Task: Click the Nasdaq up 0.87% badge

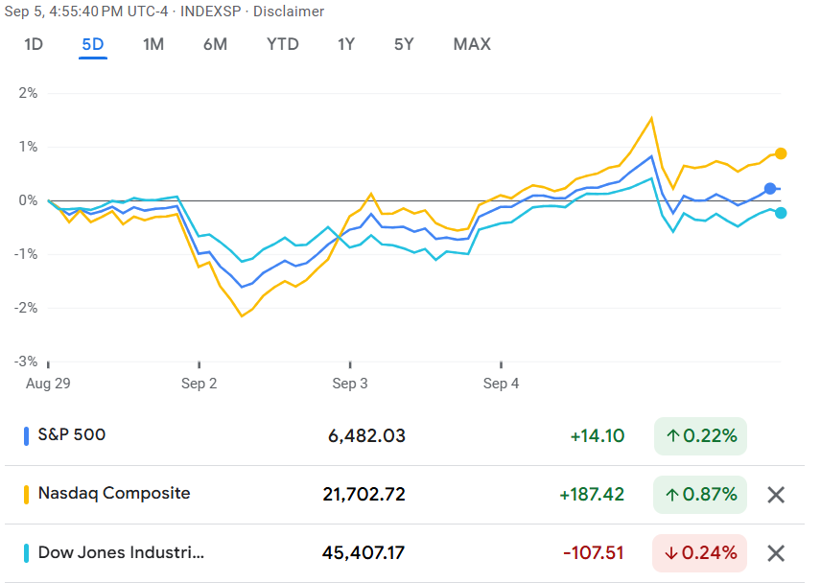Action: (700, 495)
